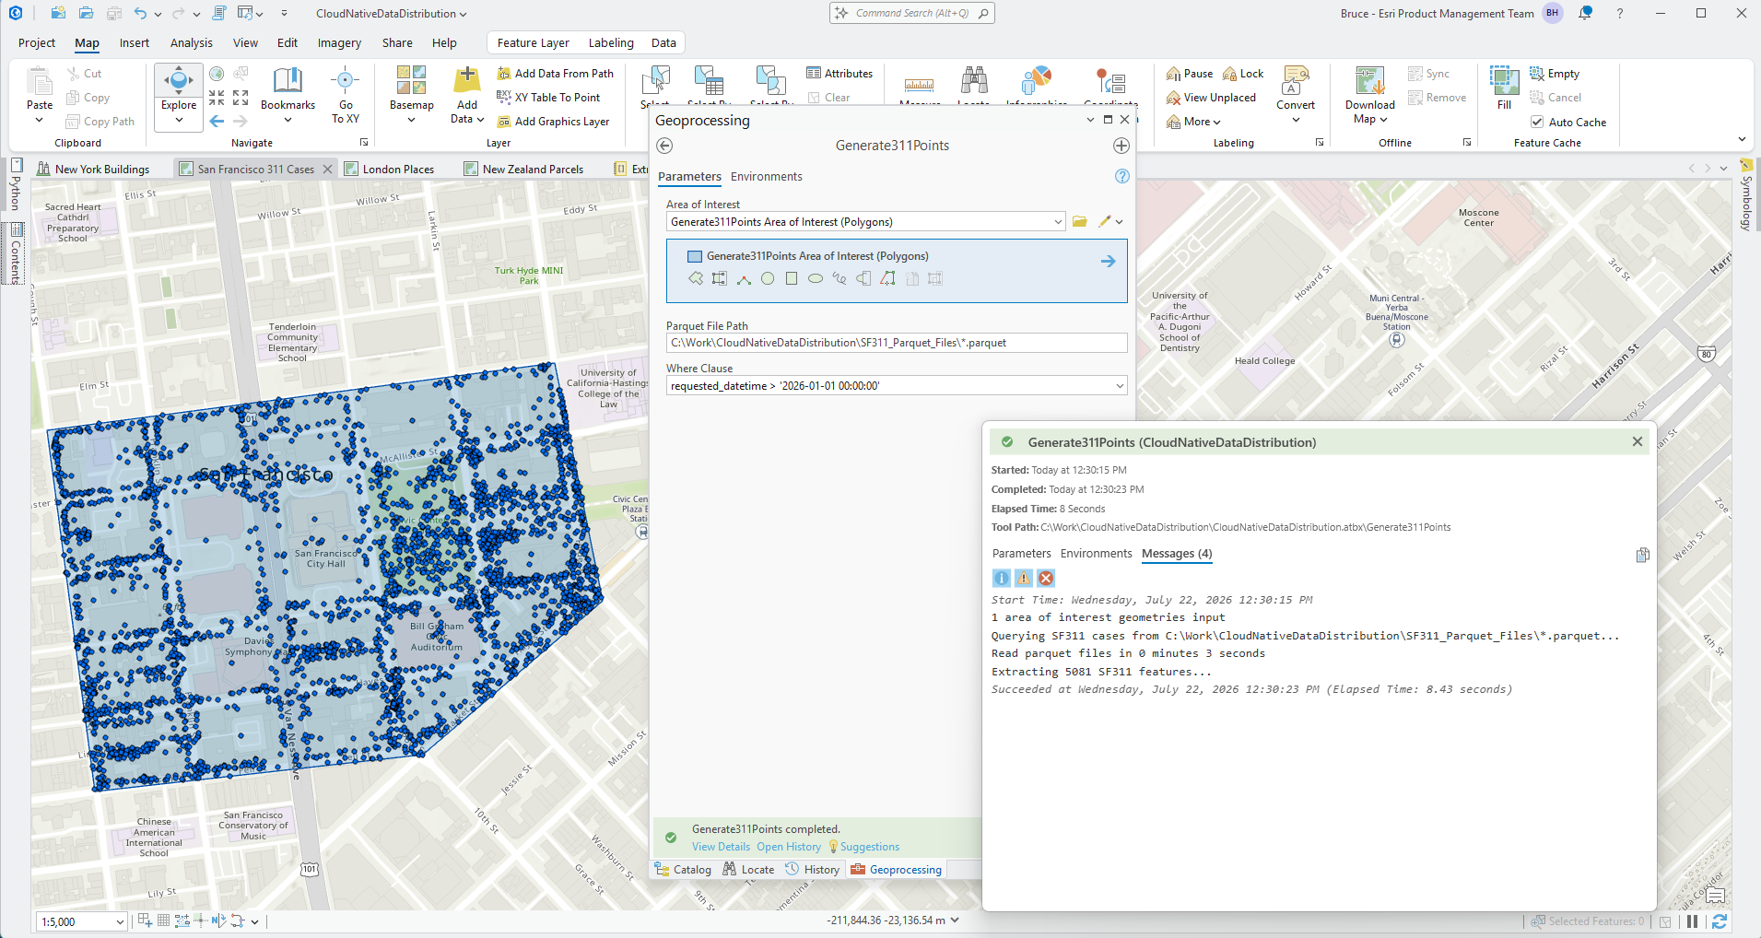Pause map drawing in status bar
This screenshot has width=1761, height=938.
(x=1693, y=921)
